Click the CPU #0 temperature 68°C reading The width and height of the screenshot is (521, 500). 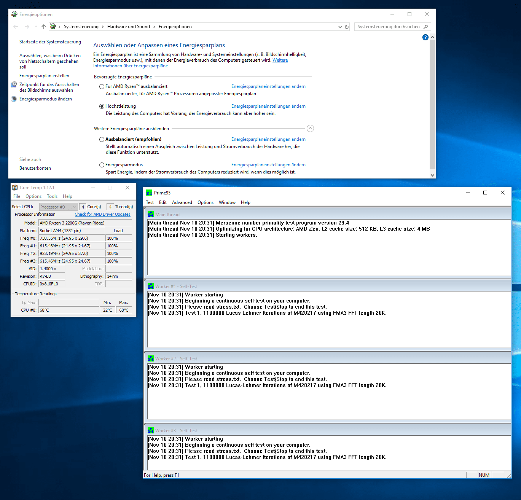69,310
